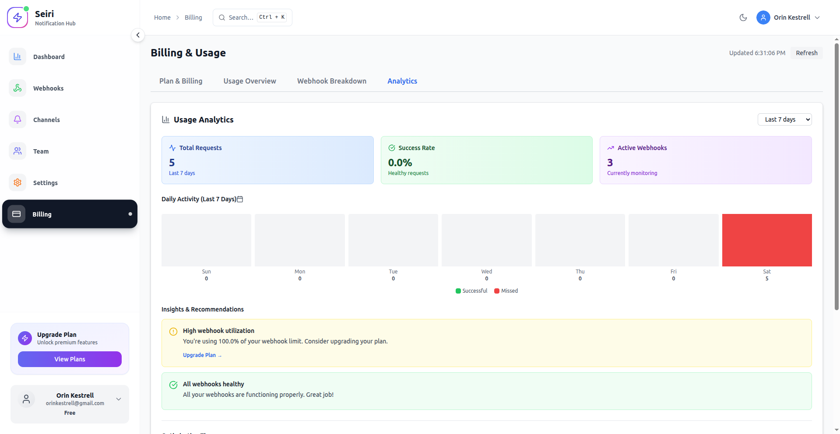
Task: Collapse the sidebar with the chevron button
Action: coord(137,35)
